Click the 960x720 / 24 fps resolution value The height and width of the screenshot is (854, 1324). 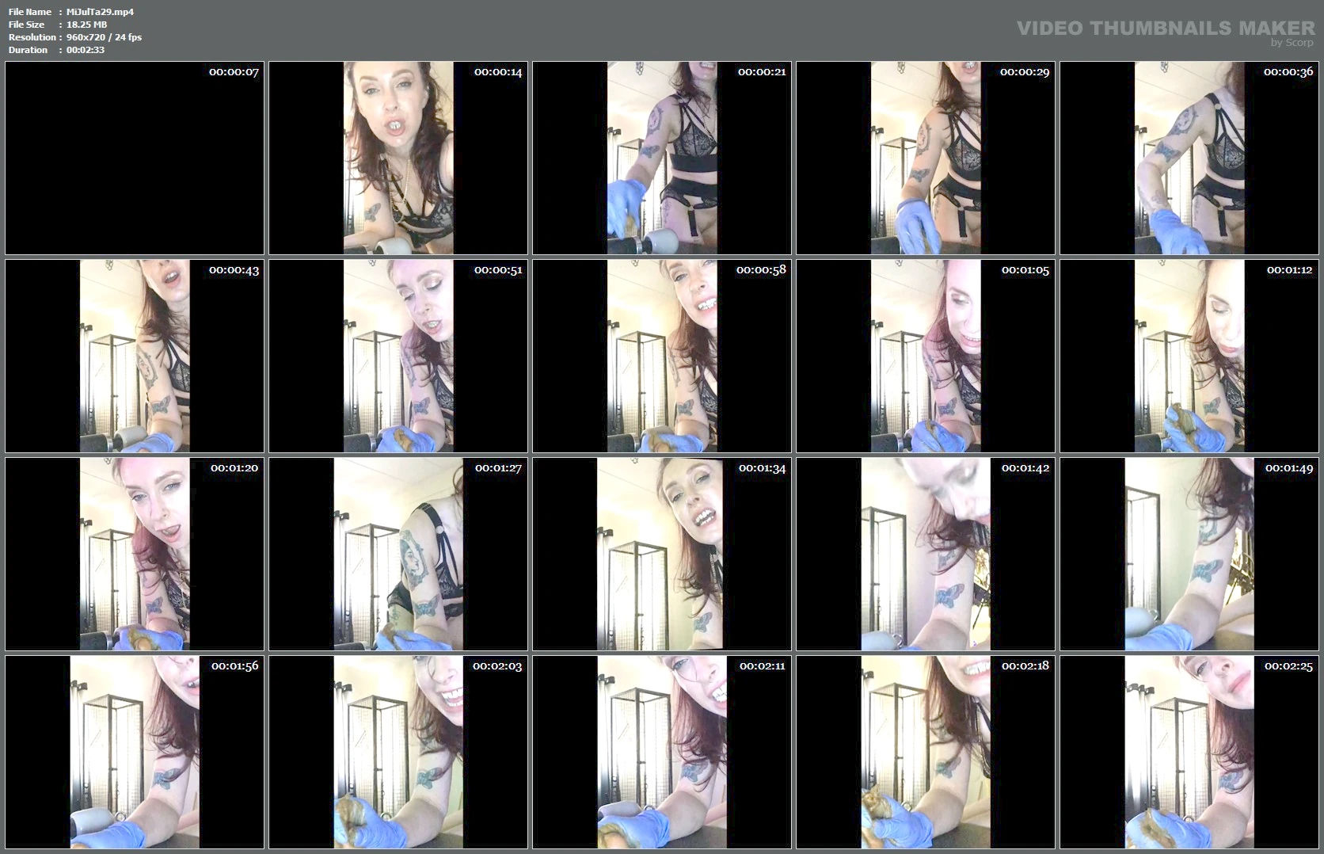pyautogui.click(x=104, y=37)
